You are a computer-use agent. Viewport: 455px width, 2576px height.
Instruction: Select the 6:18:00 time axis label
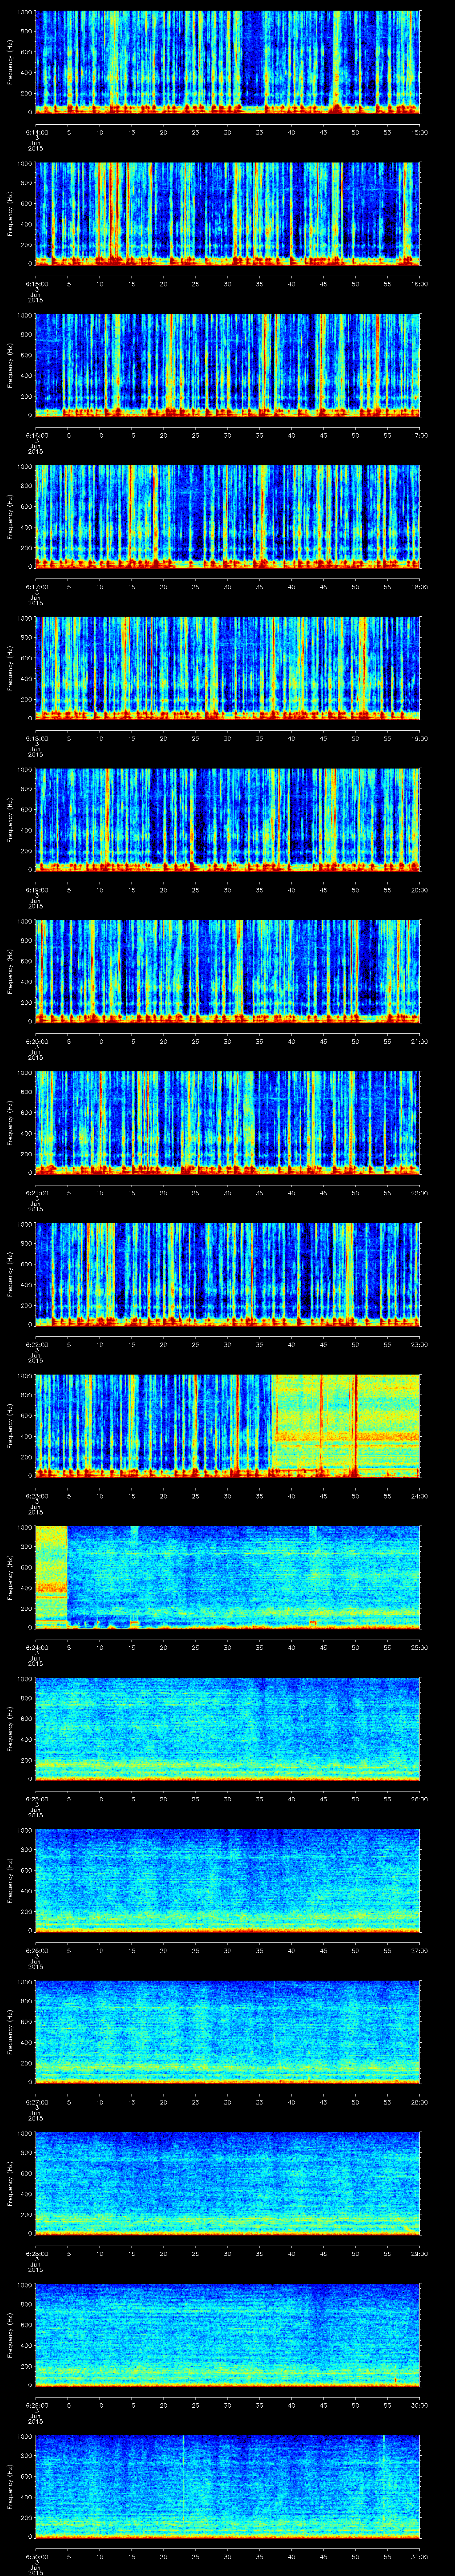[x=35, y=738]
